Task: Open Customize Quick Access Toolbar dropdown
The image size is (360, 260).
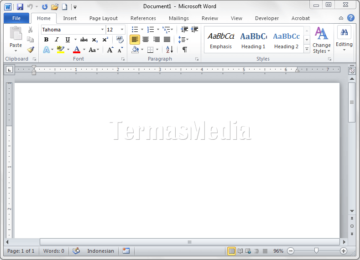Action: point(75,7)
